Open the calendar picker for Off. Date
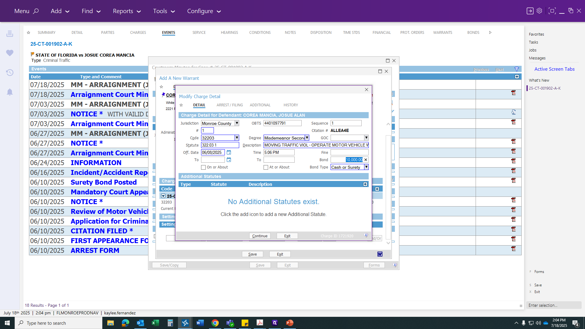 [x=229, y=152]
